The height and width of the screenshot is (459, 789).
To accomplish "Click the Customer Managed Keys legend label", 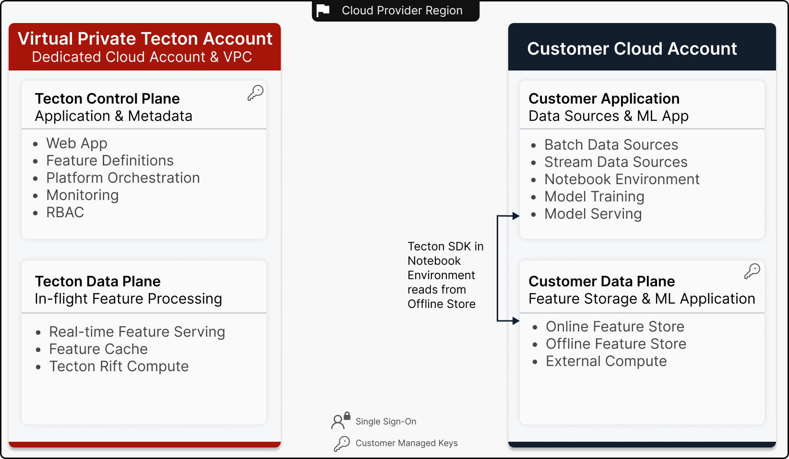I will click(x=406, y=443).
